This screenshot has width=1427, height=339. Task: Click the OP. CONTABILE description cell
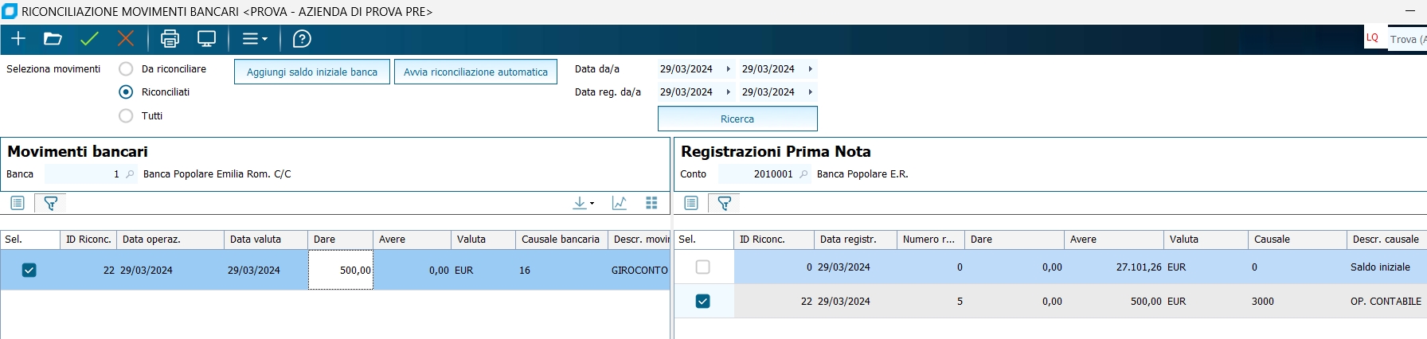click(1386, 302)
